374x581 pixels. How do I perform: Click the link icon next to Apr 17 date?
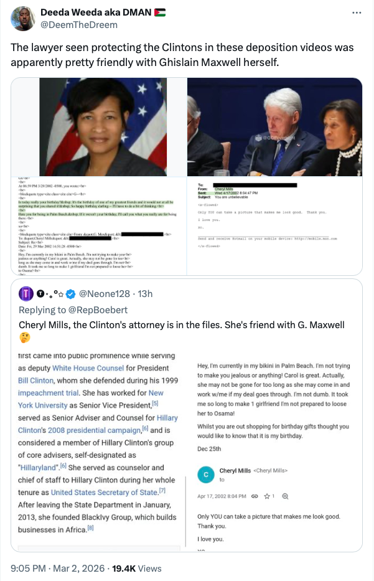pos(255,496)
